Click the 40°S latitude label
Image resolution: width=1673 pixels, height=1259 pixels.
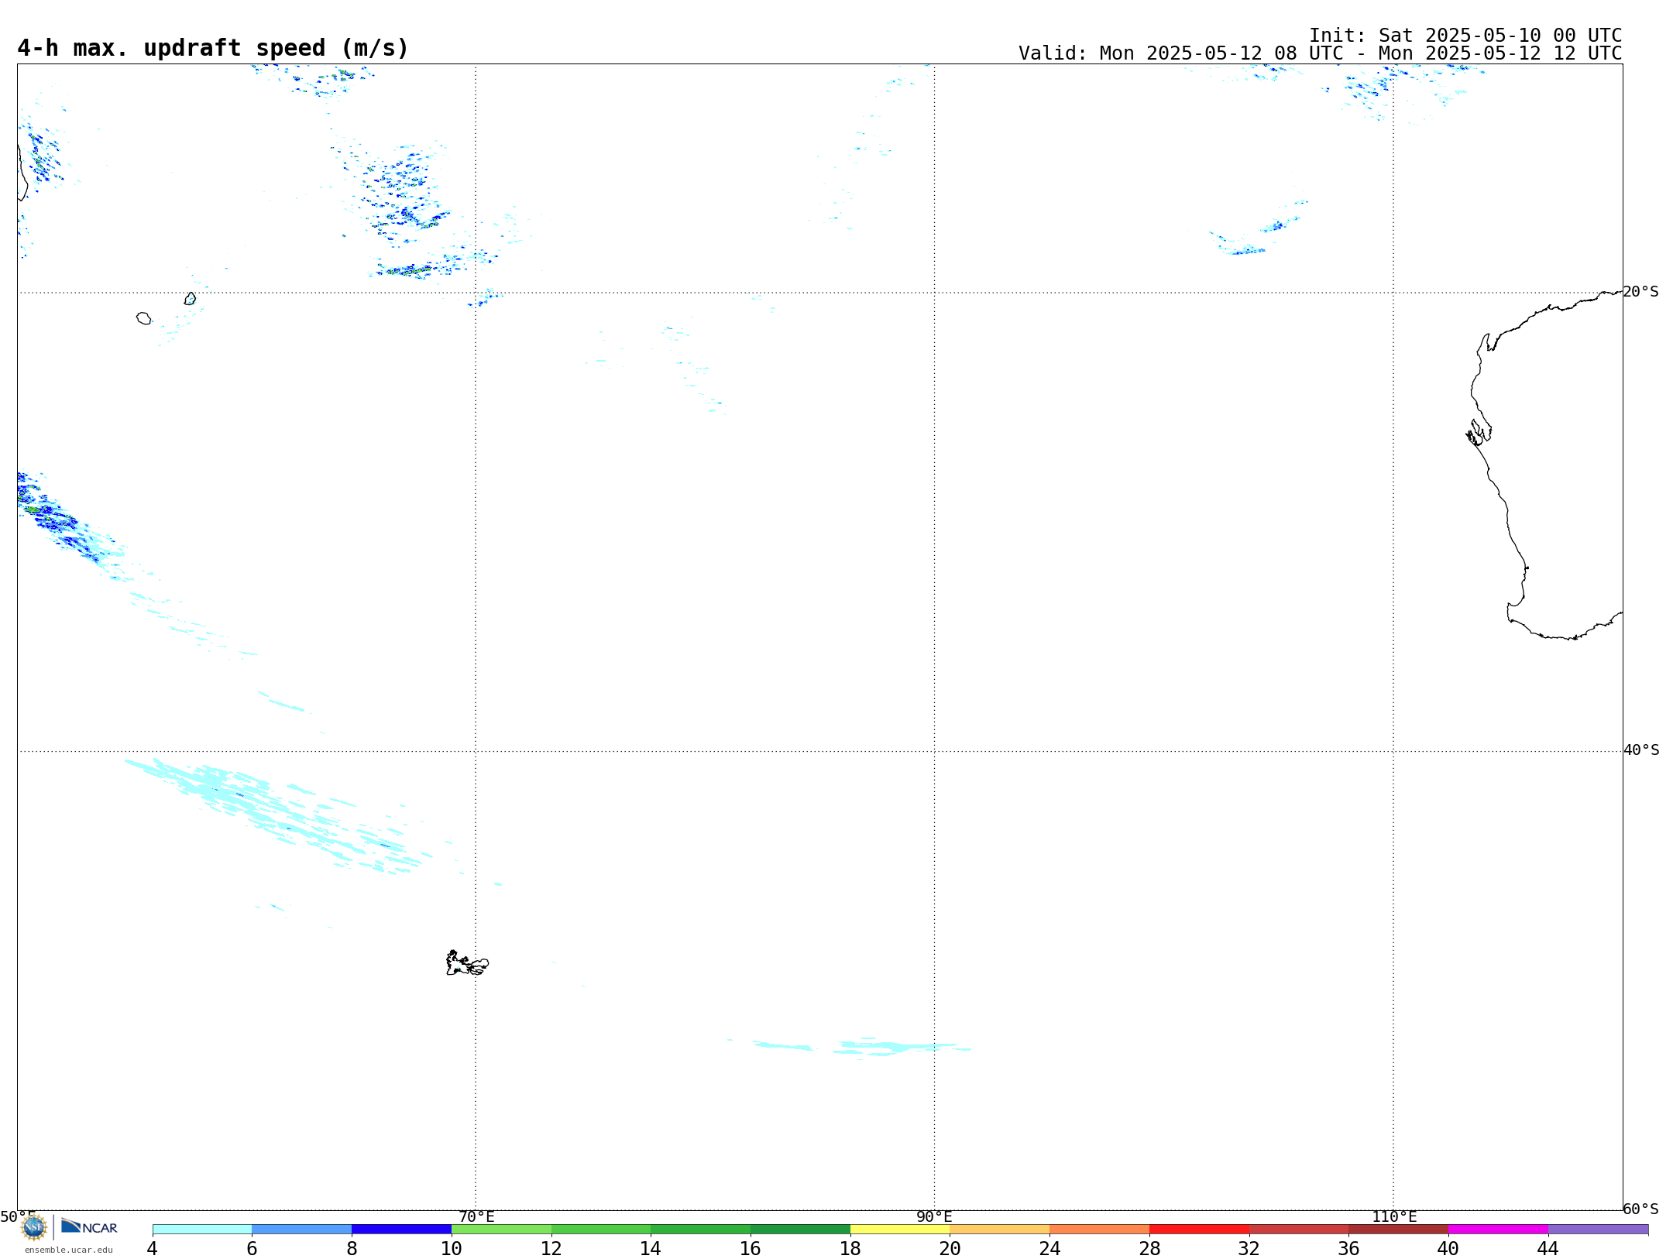coord(1641,750)
